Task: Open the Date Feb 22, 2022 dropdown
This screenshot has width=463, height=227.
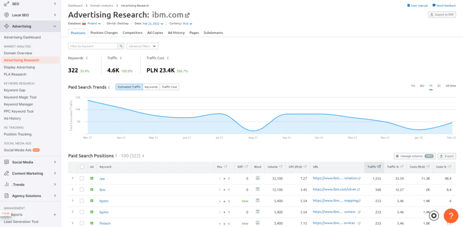Action: pos(153,24)
